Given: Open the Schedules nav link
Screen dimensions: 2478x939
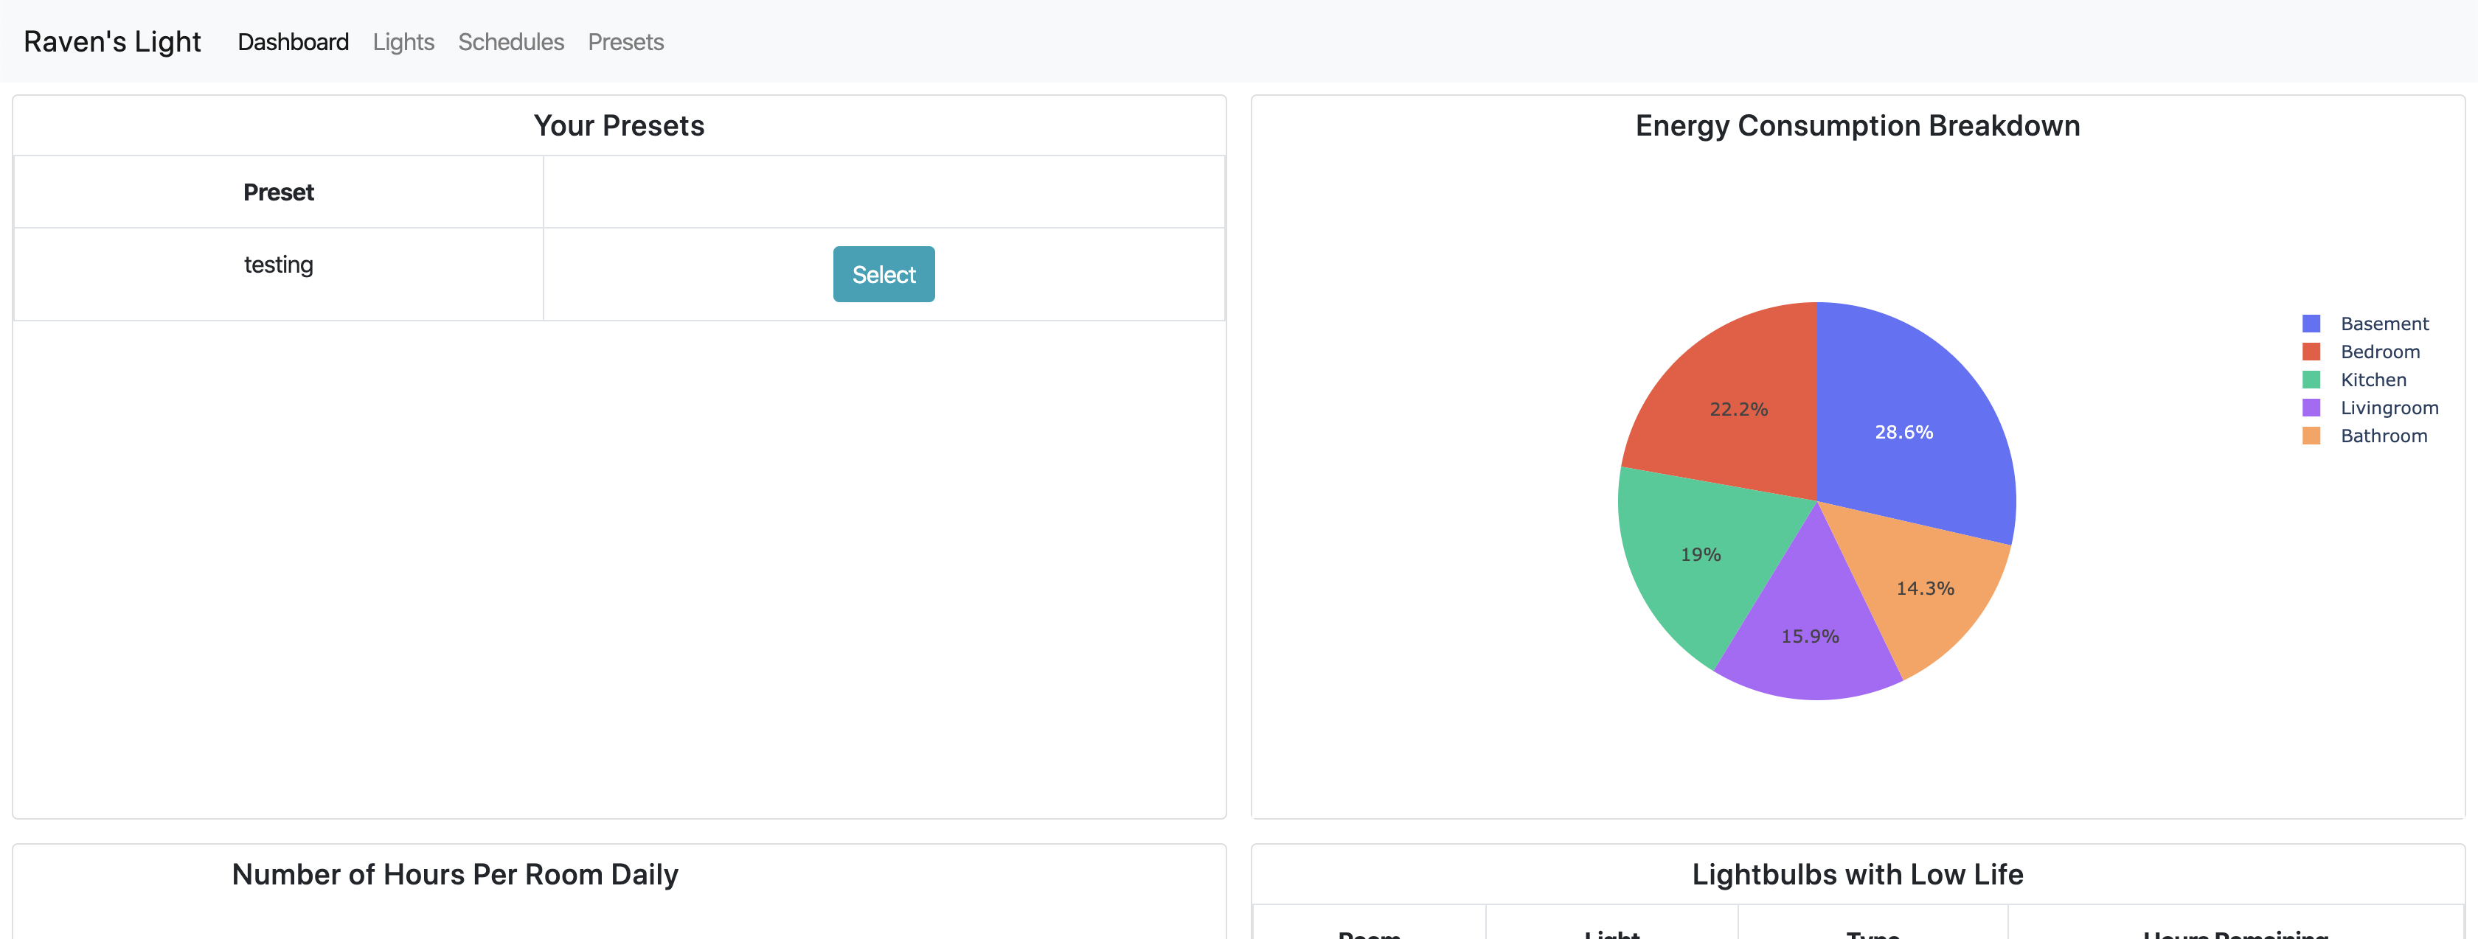Looking at the screenshot, I should tap(511, 41).
